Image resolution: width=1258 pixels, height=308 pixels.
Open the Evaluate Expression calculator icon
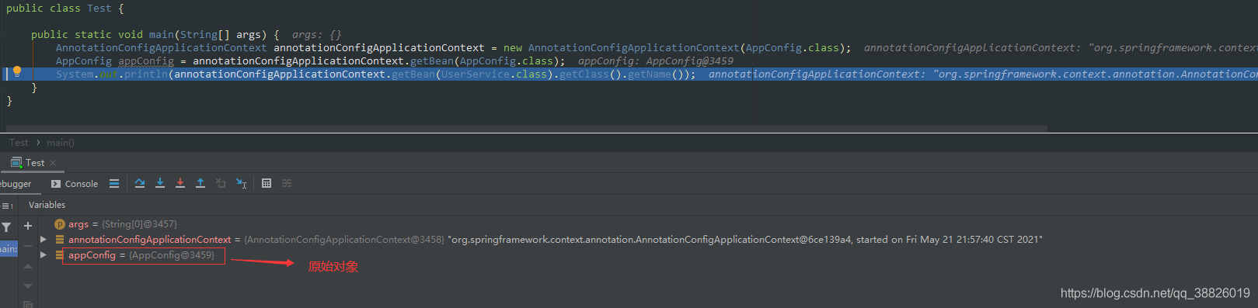coord(267,183)
